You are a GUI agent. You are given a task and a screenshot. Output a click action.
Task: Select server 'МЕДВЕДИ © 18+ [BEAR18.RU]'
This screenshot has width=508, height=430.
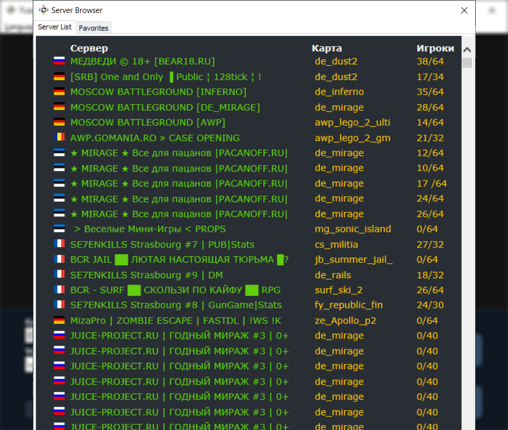pos(142,61)
